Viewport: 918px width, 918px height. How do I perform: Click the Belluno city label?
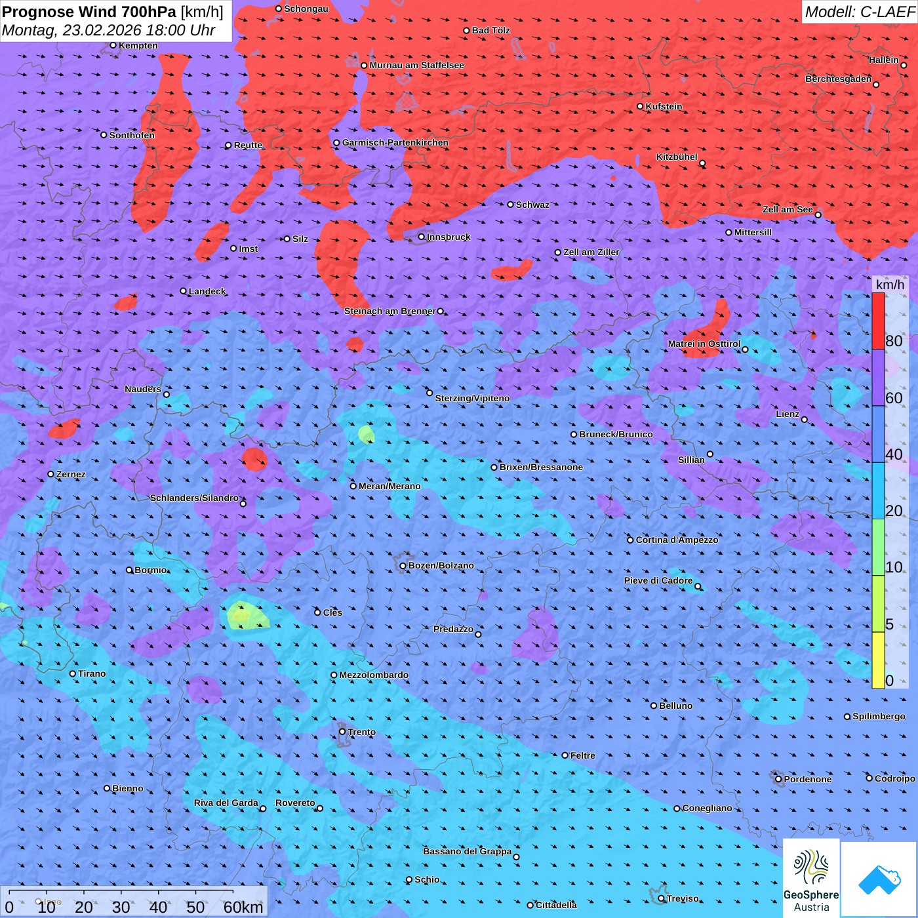coord(675,706)
